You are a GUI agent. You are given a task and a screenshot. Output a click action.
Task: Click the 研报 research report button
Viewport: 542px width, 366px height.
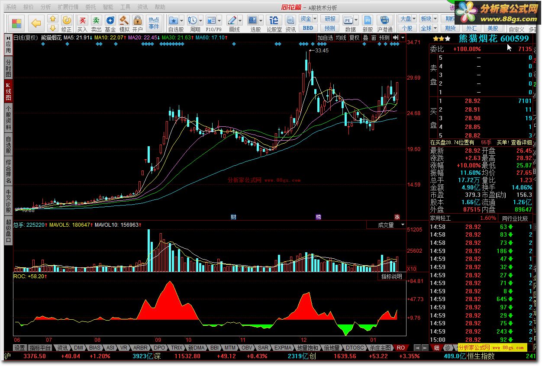[330, 19]
